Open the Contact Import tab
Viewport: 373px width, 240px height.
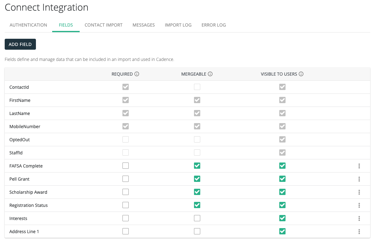tap(103, 25)
